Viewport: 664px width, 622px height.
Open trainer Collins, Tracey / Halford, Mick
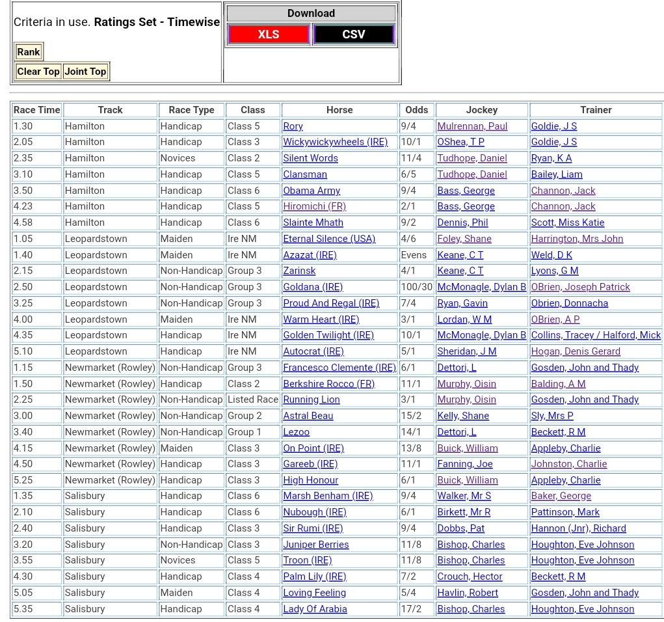[596, 335]
